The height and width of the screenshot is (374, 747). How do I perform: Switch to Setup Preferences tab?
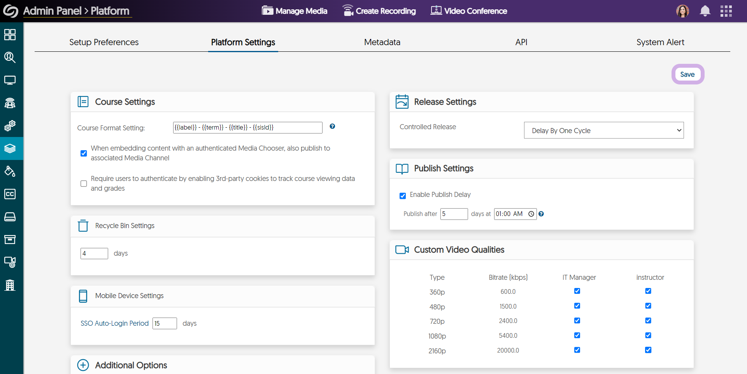click(104, 42)
